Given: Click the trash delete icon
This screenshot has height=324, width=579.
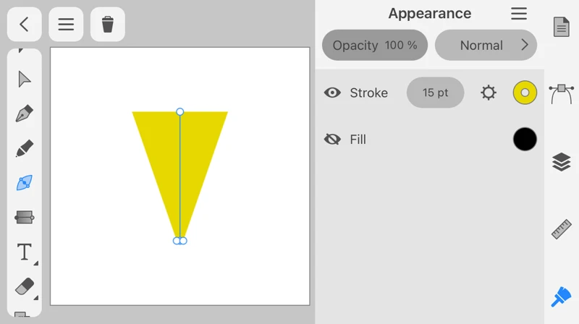Looking at the screenshot, I should (108, 24).
